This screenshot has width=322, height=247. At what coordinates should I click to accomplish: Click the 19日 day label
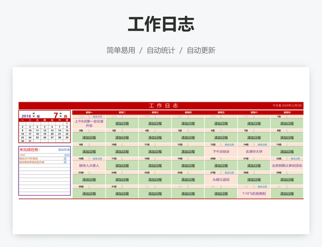[180, 159]
